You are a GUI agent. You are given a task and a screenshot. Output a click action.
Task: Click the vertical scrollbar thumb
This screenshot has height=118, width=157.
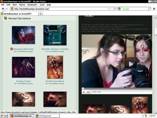pyautogui.click(x=156, y=31)
